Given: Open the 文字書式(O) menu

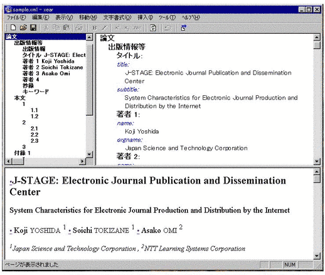Looking at the screenshot, I should click(117, 18).
